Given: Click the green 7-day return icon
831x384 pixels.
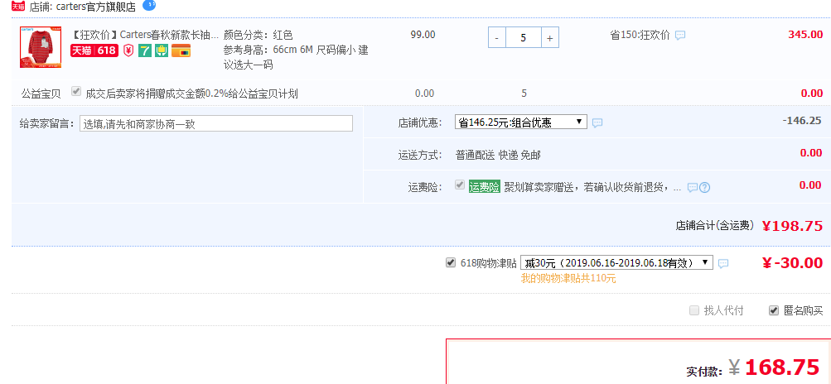Looking at the screenshot, I should click(144, 50).
